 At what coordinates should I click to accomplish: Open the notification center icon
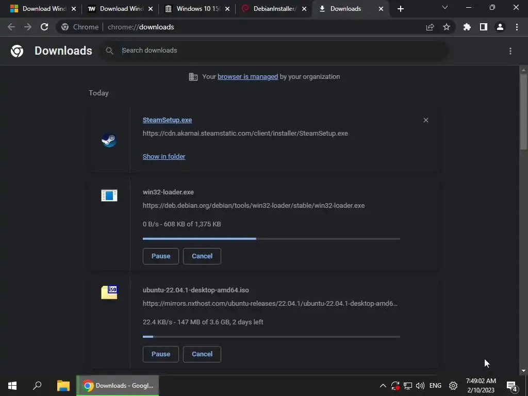click(x=512, y=386)
